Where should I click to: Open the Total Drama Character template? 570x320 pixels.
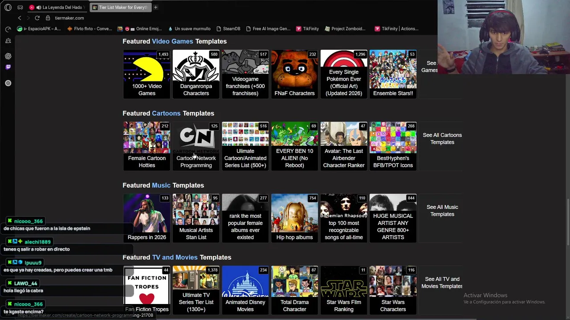coord(294,290)
